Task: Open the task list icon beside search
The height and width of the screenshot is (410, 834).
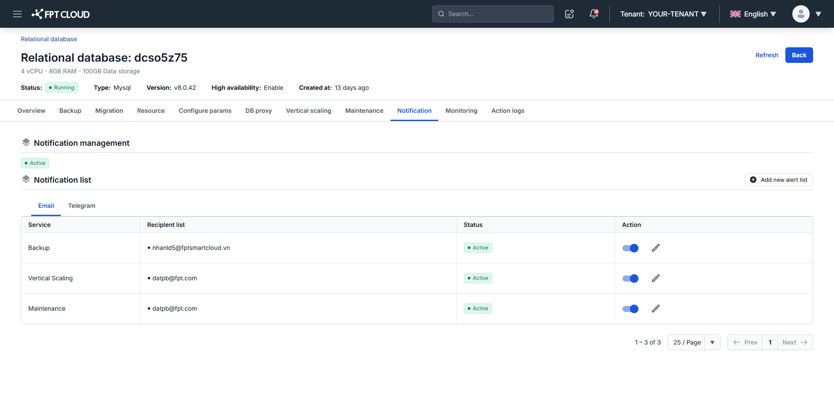Action: coord(569,14)
